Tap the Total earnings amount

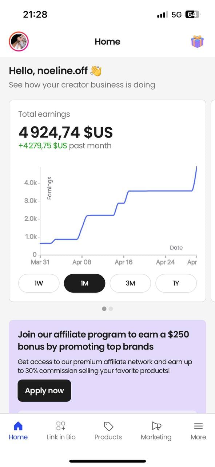click(x=65, y=132)
